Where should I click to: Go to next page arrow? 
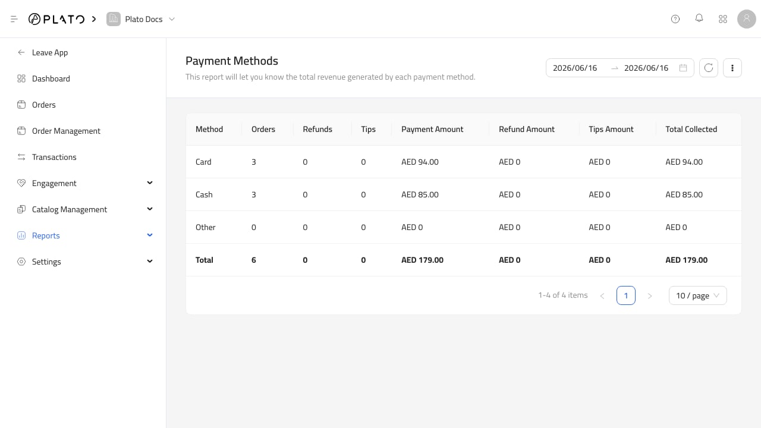(650, 295)
